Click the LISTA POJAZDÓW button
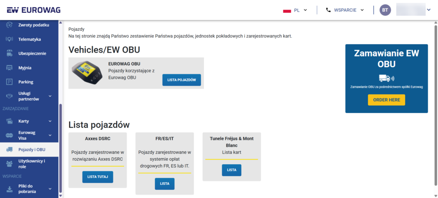438x198 pixels. [x=181, y=80]
